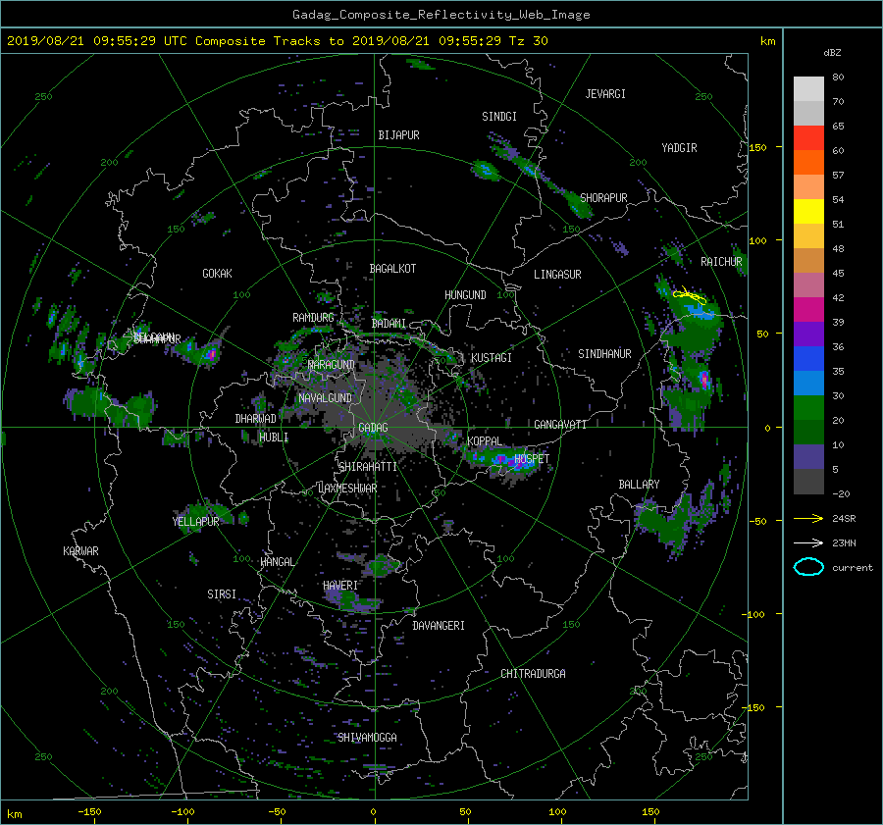The width and height of the screenshot is (883, 825).
Task: Click the RAICHUR city label
Action: coord(721,262)
